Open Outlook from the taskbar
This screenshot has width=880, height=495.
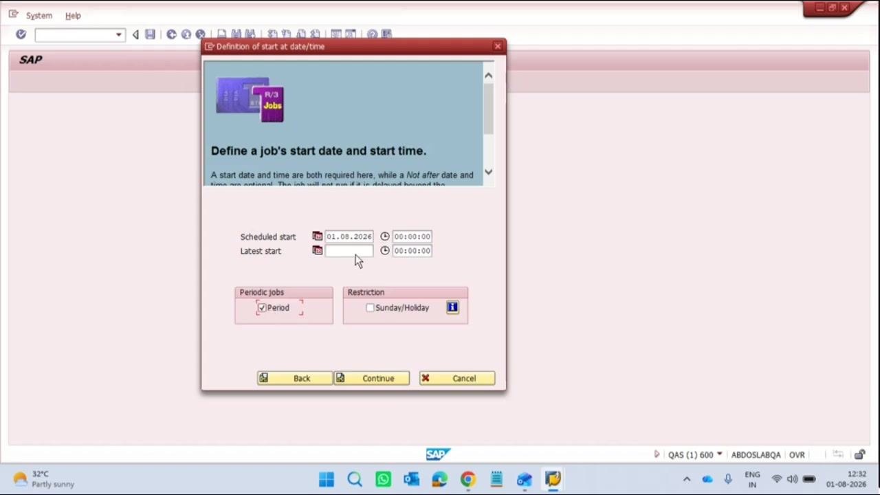tap(411, 479)
